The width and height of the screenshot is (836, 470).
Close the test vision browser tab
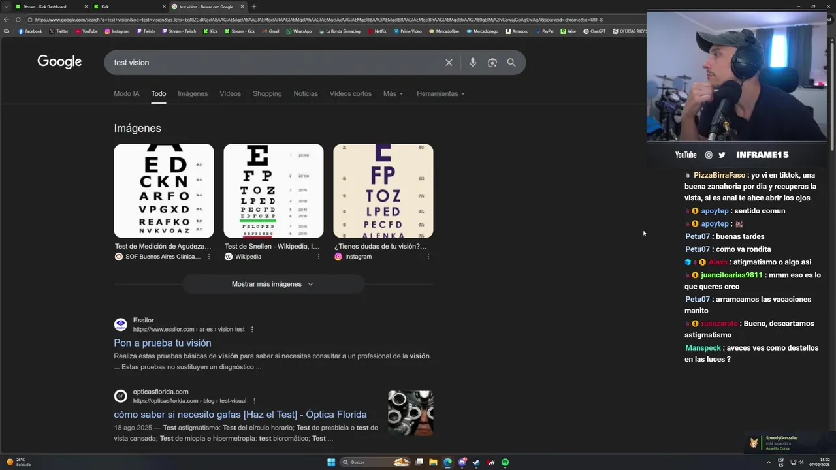(x=242, y=7)
